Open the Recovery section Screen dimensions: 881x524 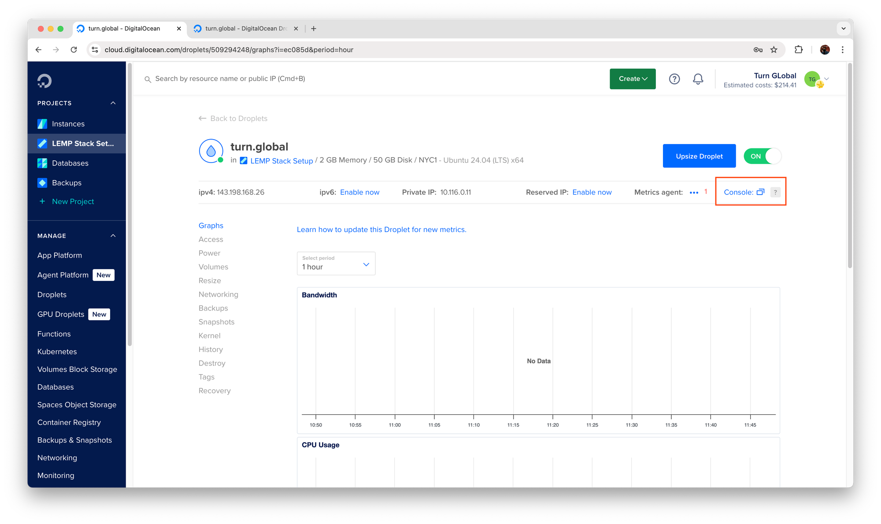pyautogui.click(x=215, y=391)
